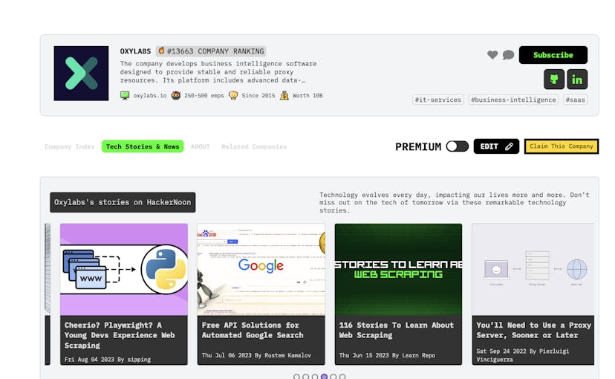Open the green GitHub icon button
Screen dimensions: 615x379
click(554, 80)
